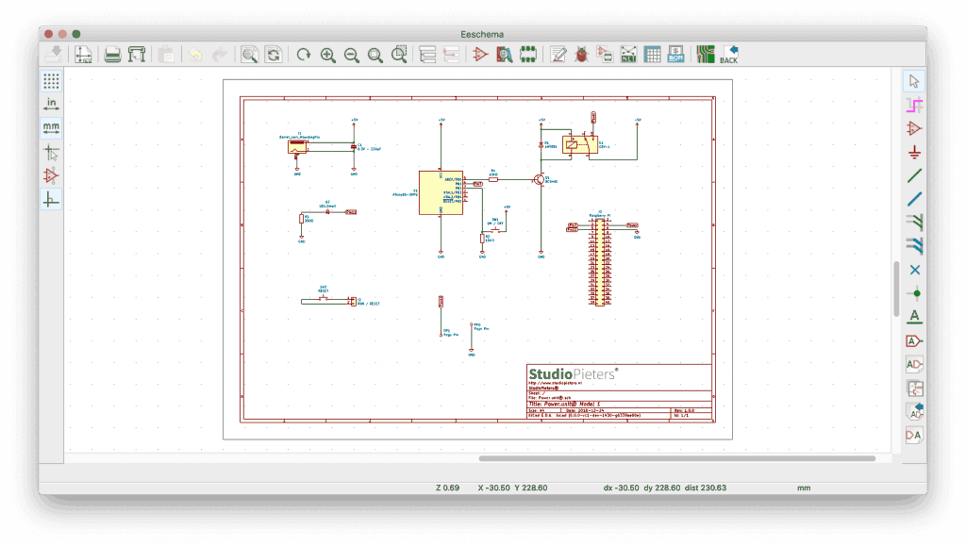Screen dimensions: 966x546
Task: Click the barrel jack power connector symbol
Action: coord(297,146)
